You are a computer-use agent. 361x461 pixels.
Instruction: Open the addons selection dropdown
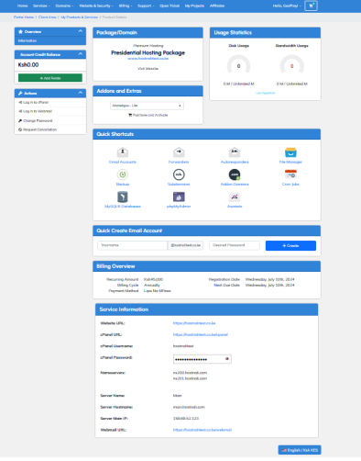click(x=147, y=106)
